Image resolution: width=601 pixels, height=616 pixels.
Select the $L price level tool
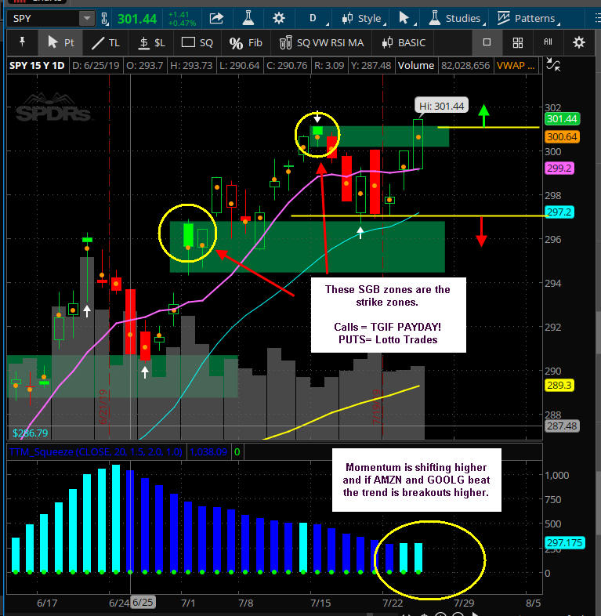(151, 42)
